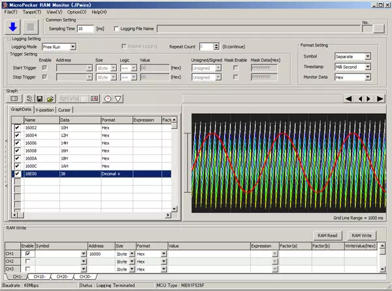
Task: Switch to the V-position tab
Action: (x=45, y=110)
